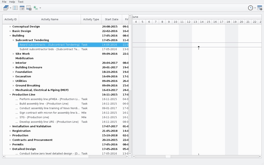Click table vertical scrollbar down arrow
Viewport: 264px width, 165px height.
pos(130,154)
